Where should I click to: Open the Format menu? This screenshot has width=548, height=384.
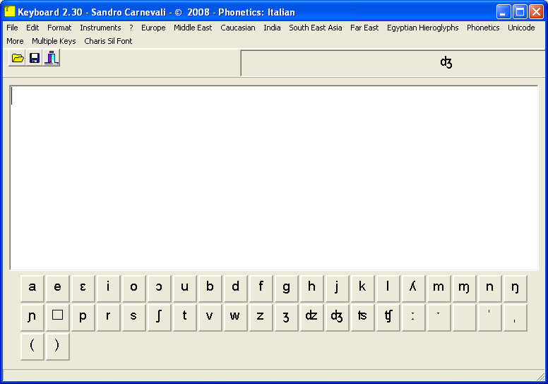59,28
